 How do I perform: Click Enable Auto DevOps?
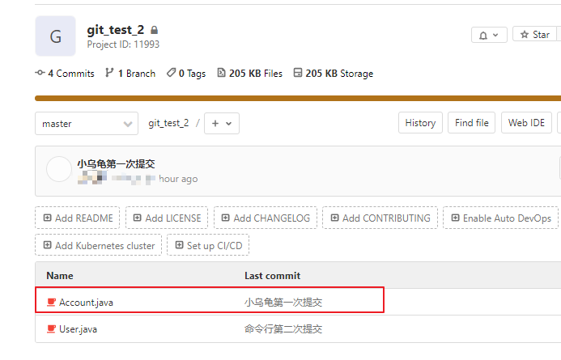coord(500,218)
